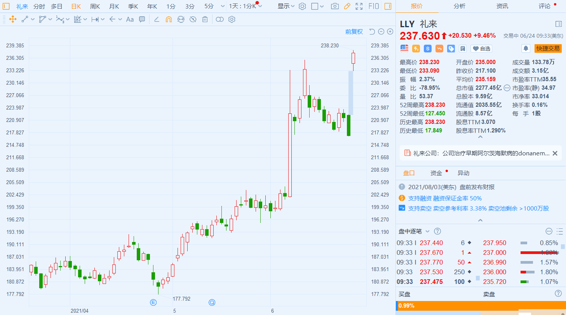
Task: Click the blue dollar sign icon
Action: click(428, 48)
